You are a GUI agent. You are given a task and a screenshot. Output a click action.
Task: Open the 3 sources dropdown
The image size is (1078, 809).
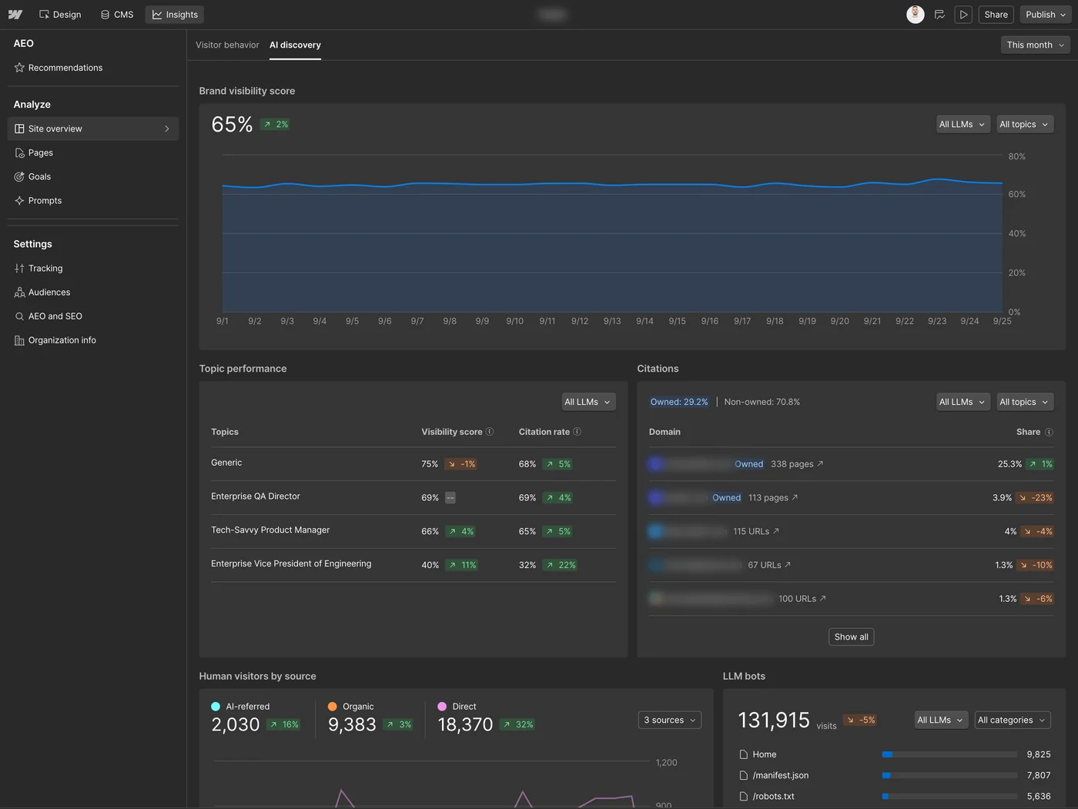[x=670, y=720]
